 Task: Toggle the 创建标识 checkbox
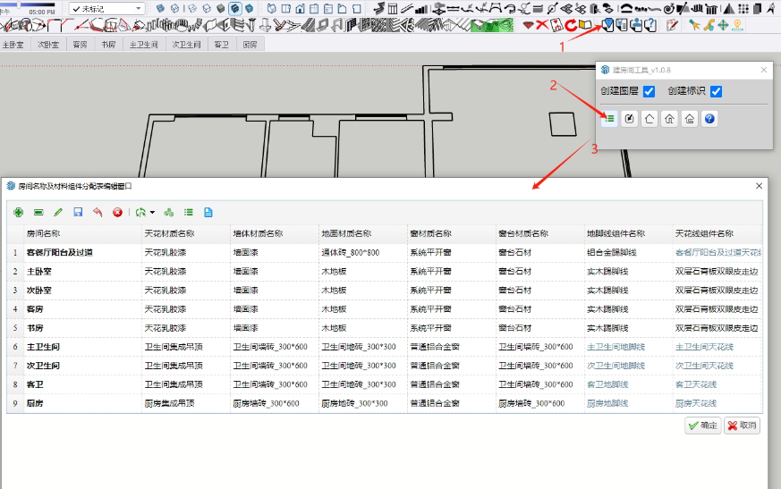(x=717, y=91)
